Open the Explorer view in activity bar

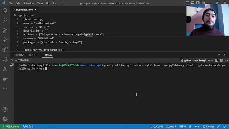point(5,11)
